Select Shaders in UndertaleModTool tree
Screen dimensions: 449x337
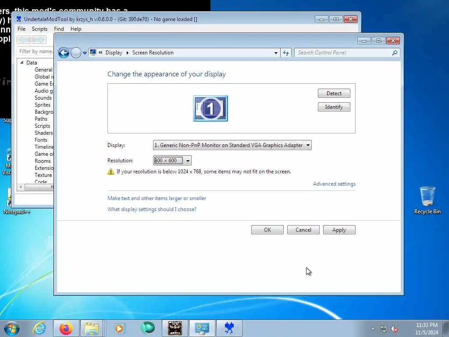[44, 133]
